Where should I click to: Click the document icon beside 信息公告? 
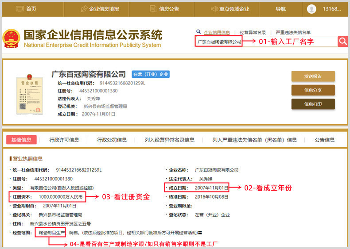[153, 9]
